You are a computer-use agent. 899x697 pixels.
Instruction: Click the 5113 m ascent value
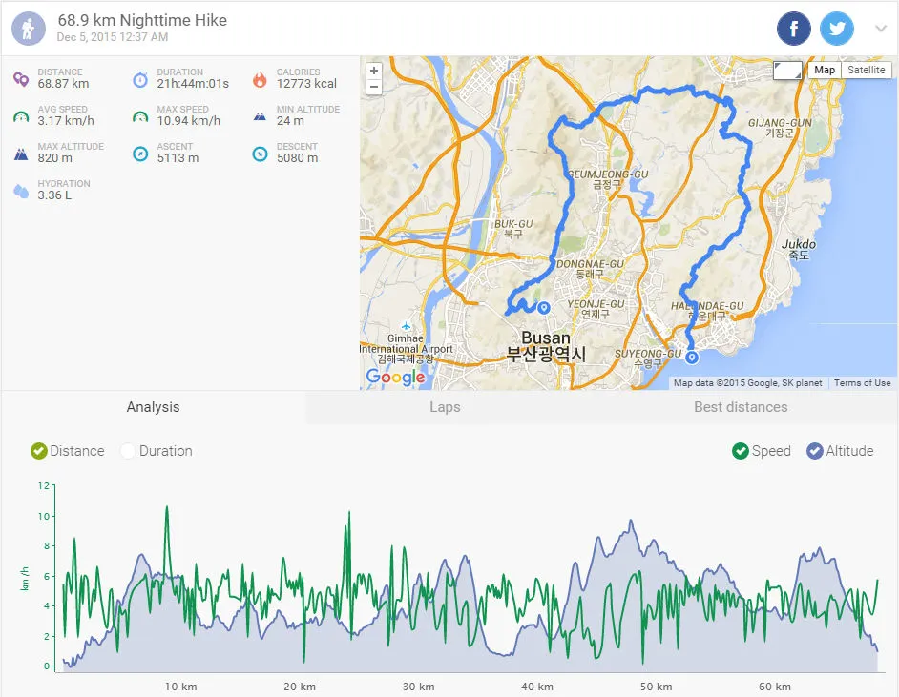tap(178, 158)
